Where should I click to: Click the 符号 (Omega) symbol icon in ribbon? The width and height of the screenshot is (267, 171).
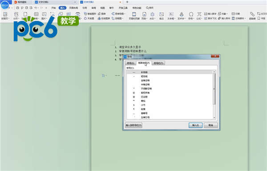point(191,14)
